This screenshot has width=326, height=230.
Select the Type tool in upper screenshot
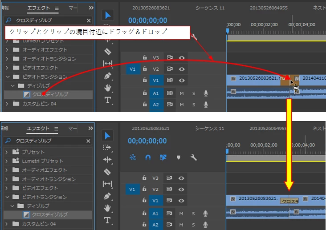(108, 100)
